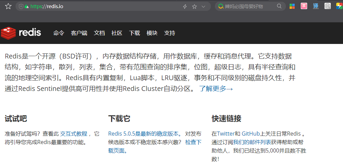This screenshot has width=343, height=166.
Task: Click the colorful four-squares extension icon
Action: [292, 6]
